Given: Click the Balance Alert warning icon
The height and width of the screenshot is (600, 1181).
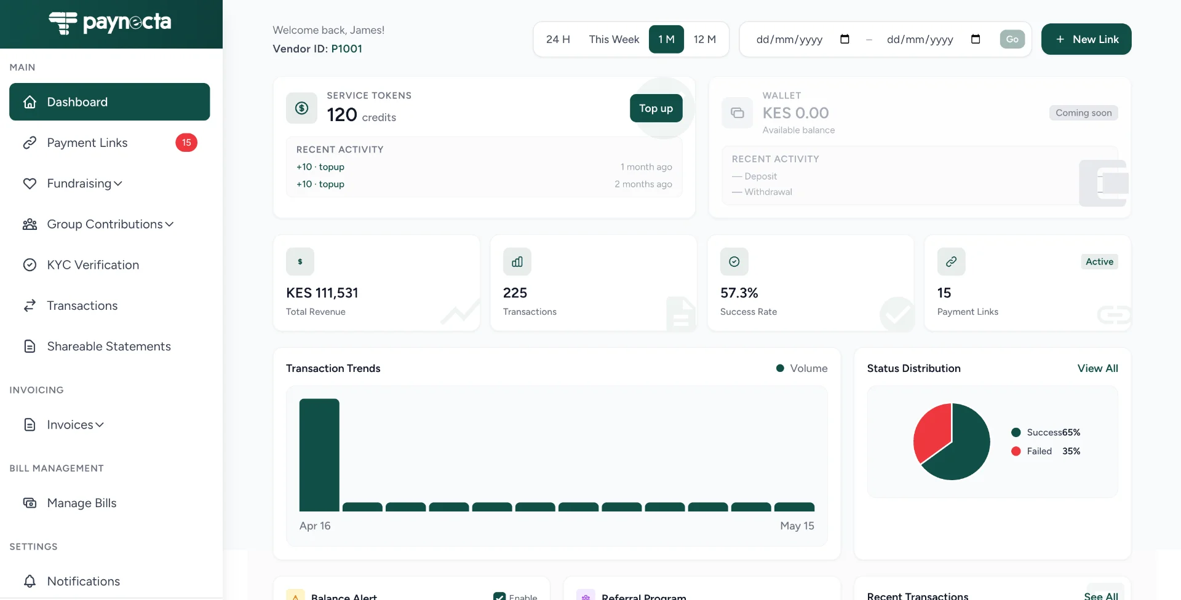Looking at the screenshot, I should 295,596.
